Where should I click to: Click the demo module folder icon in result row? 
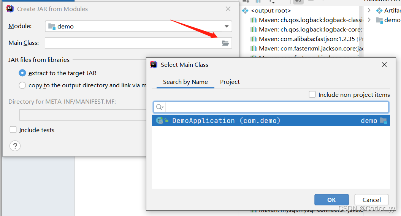[x=384, y=120]
